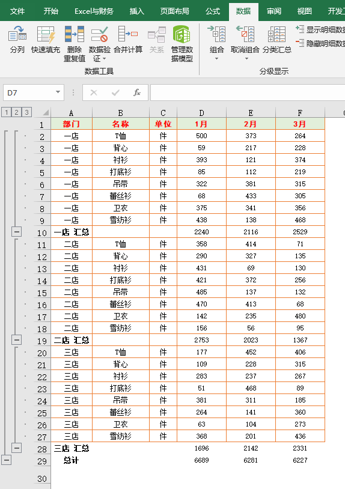Click 打底衫 in row 23

coord(121,388)
